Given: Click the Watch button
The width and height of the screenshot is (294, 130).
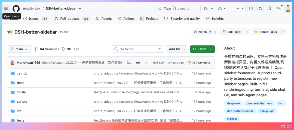Looking at the screenshot, I should 203,32.
